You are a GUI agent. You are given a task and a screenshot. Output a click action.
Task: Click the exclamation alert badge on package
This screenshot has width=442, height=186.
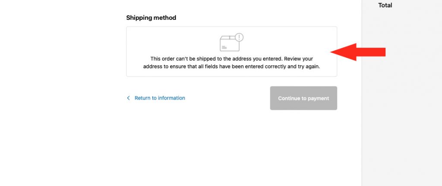[239, 37]
